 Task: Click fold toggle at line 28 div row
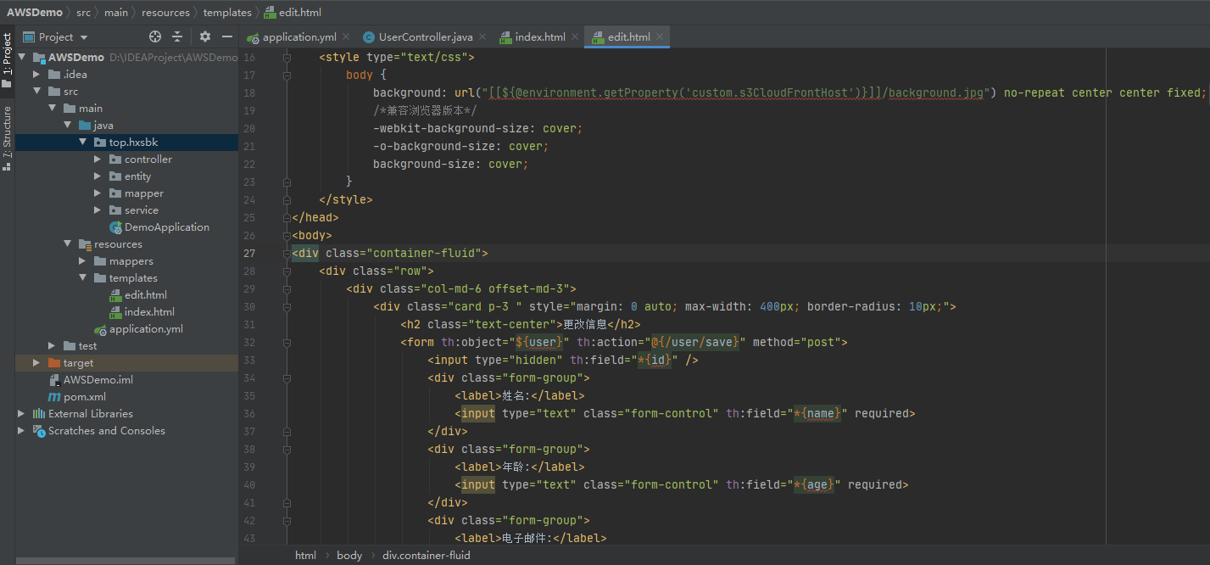[x=287, y=271]
